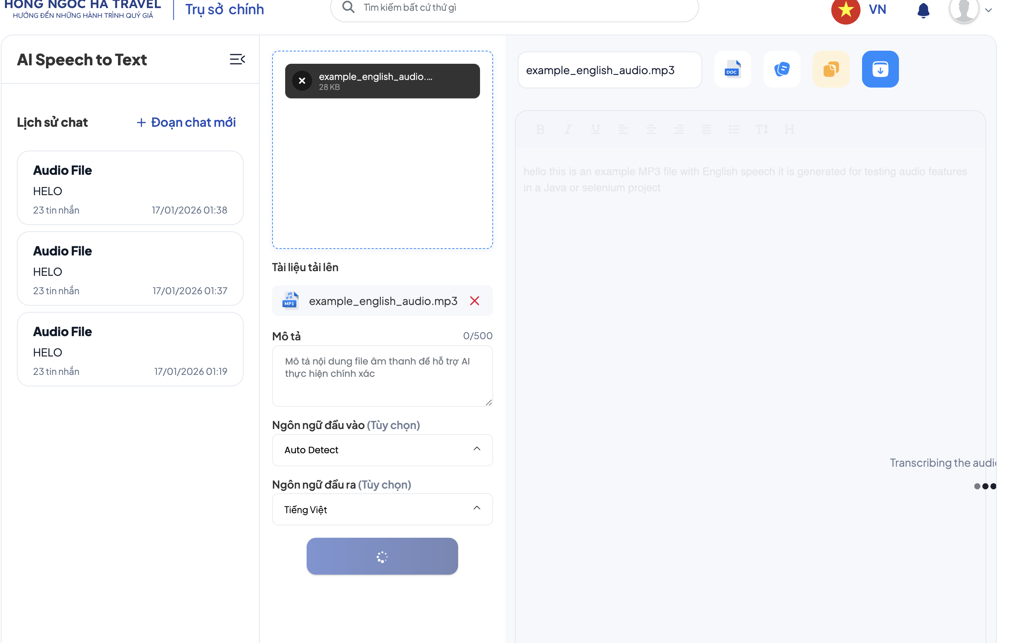This screenshot has height=643, width=1020.
Task: Click the blue download icon button
Action: click(880, 69)
